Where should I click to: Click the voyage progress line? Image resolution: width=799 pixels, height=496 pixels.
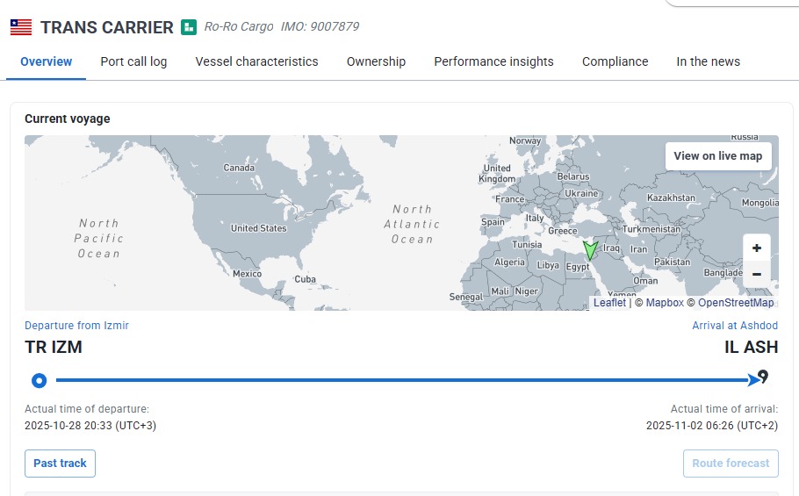[x=395, y=380]
